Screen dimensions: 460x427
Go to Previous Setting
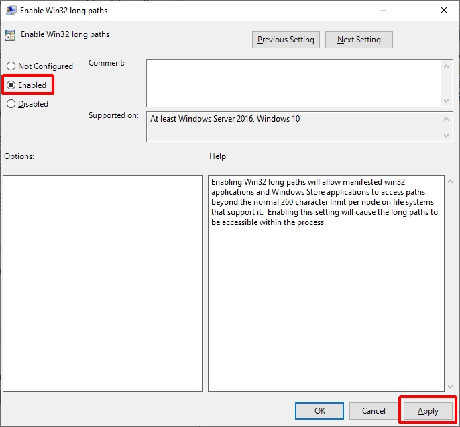(286, 40)
